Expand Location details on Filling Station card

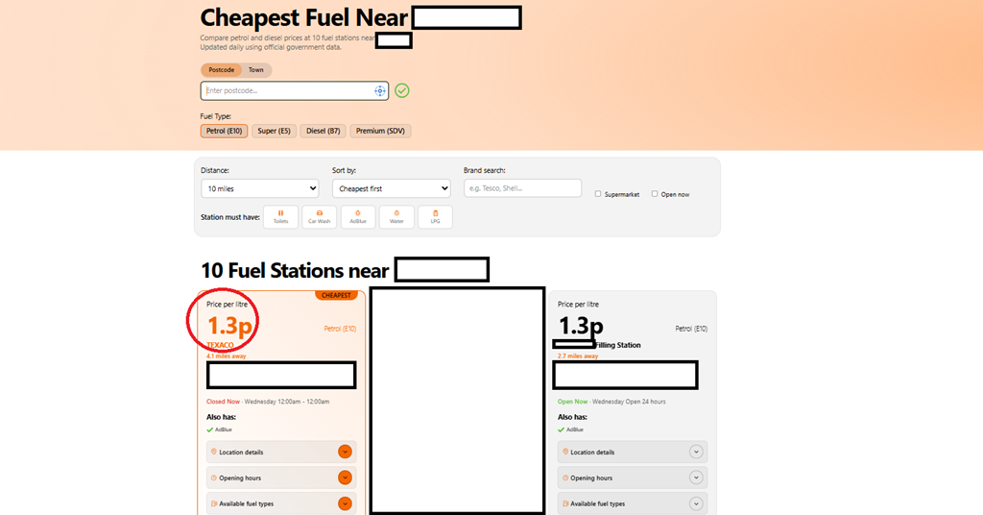(633, 452)
